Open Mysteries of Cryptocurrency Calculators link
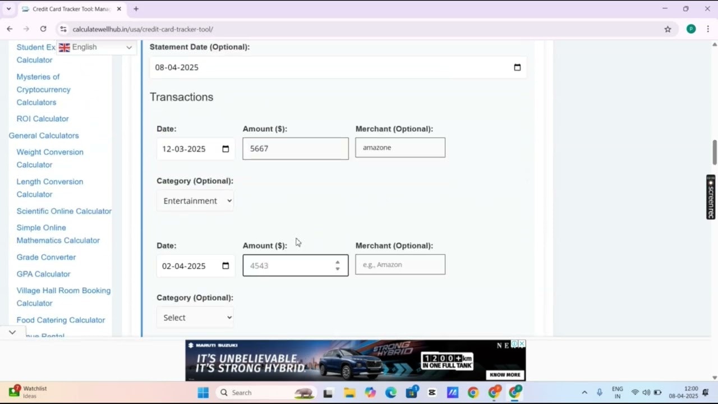The width and height of the screenshot is (718, 404). [x=43, y=90]
